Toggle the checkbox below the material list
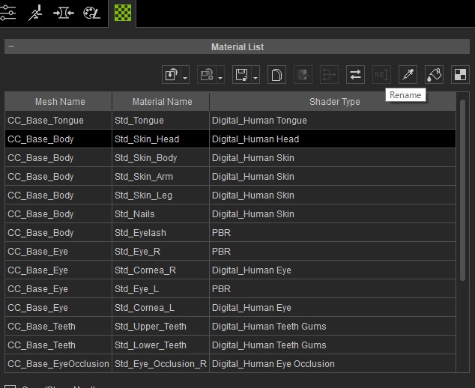Viewport: 475px width, 388px height. pos(10,385)
